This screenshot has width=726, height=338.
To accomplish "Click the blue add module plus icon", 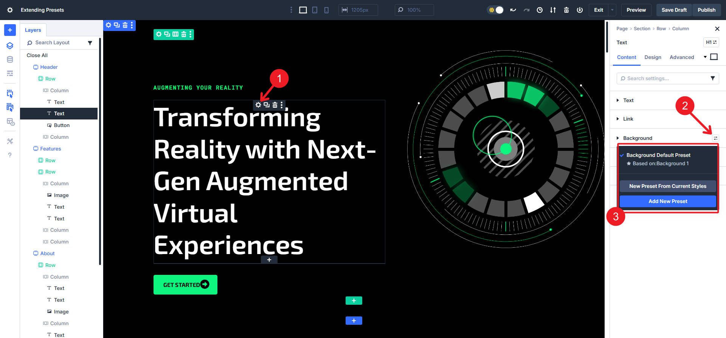I will tap(10, 30).
